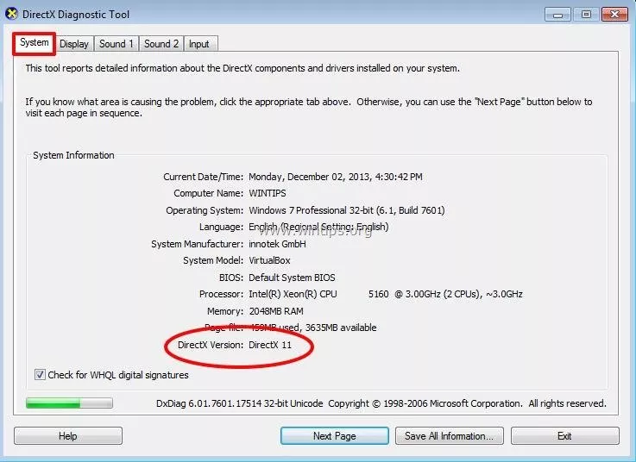Toggle Check for WHQL digital signatures
Image resolution: width=636 pixels, height=462 pixels.
[x=40, y=374]
